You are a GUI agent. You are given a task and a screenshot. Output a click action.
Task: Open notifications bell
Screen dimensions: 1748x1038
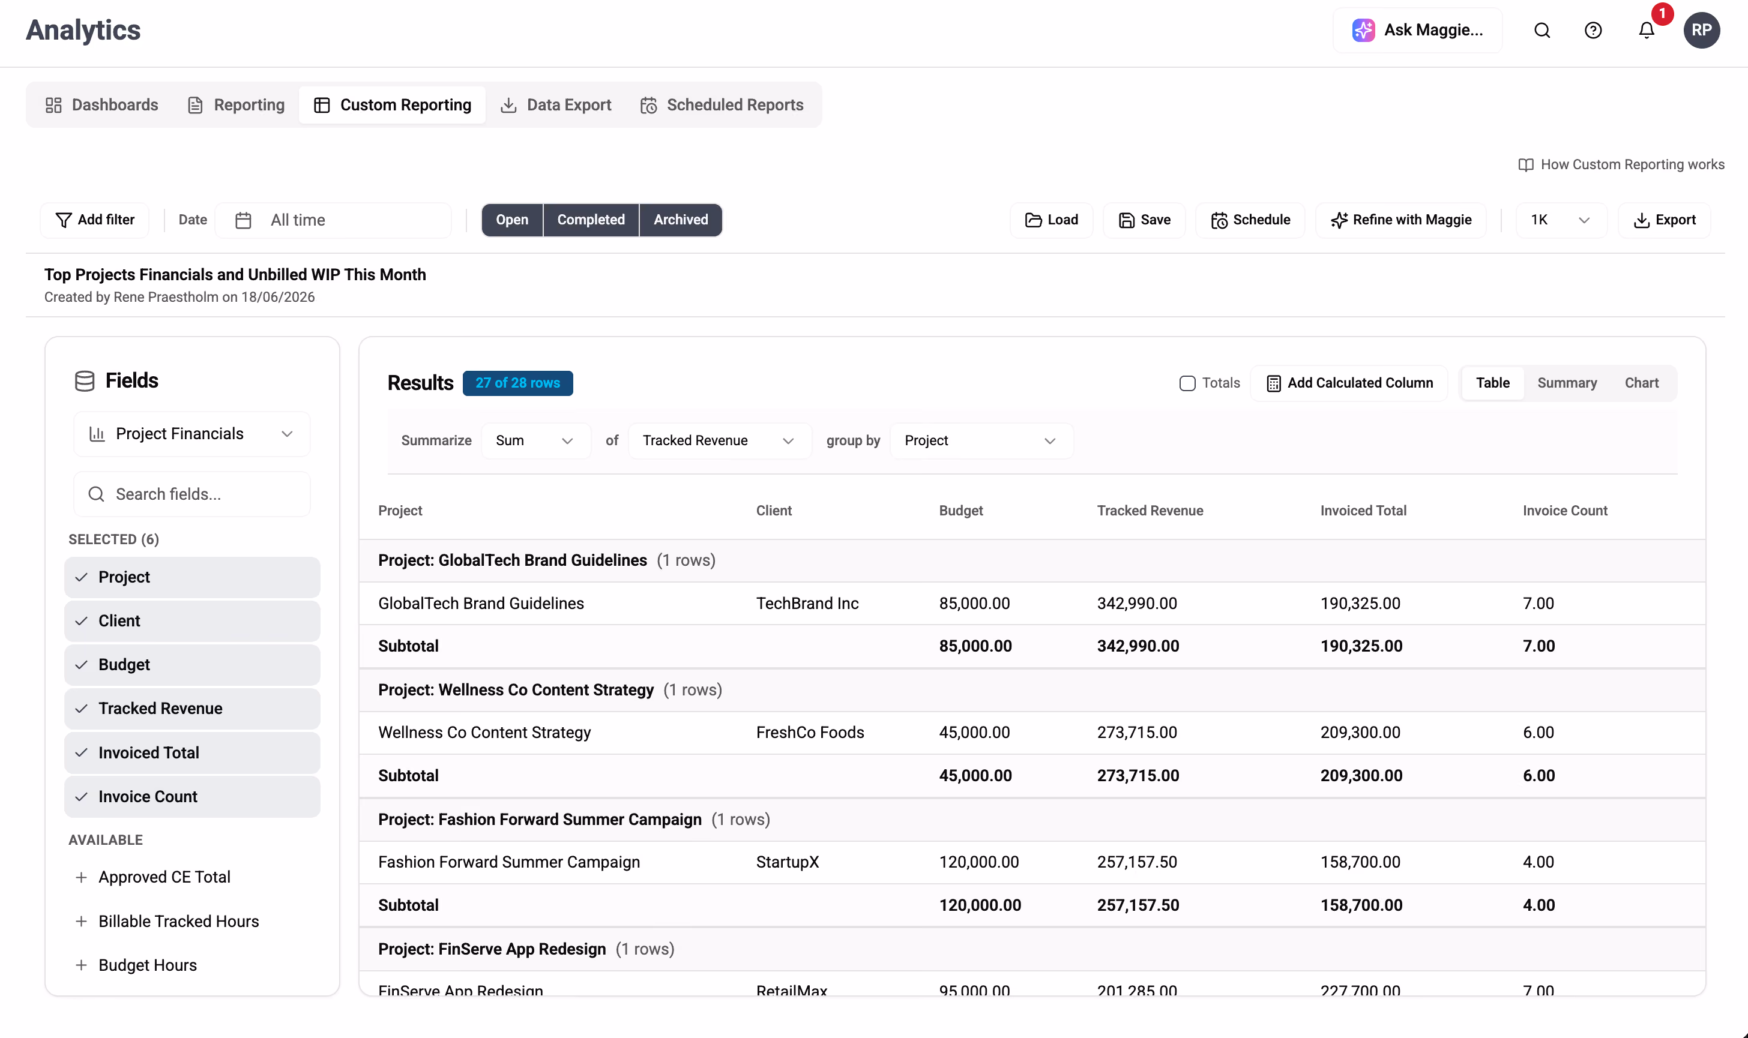tap(1646, 30)
